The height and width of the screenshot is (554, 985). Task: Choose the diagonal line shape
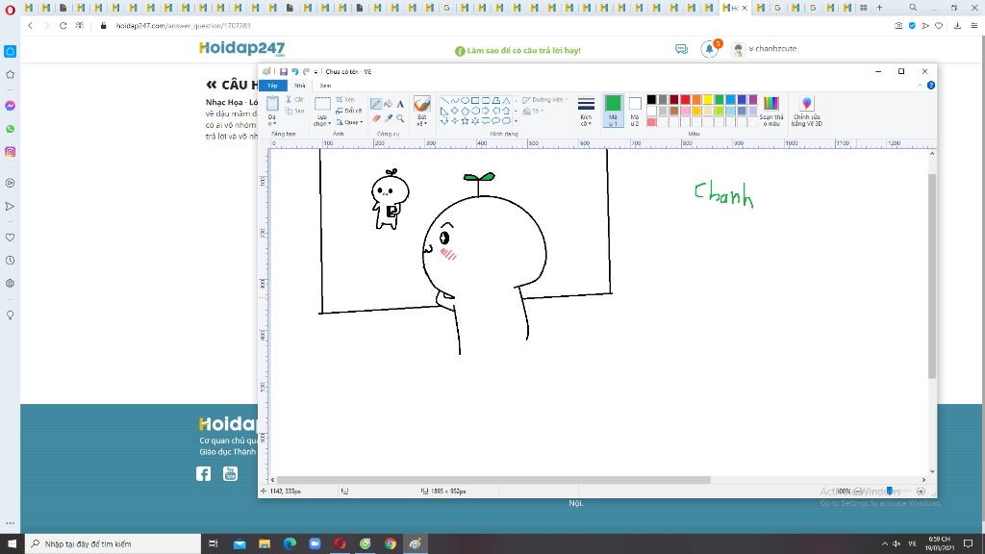[444, 100]
